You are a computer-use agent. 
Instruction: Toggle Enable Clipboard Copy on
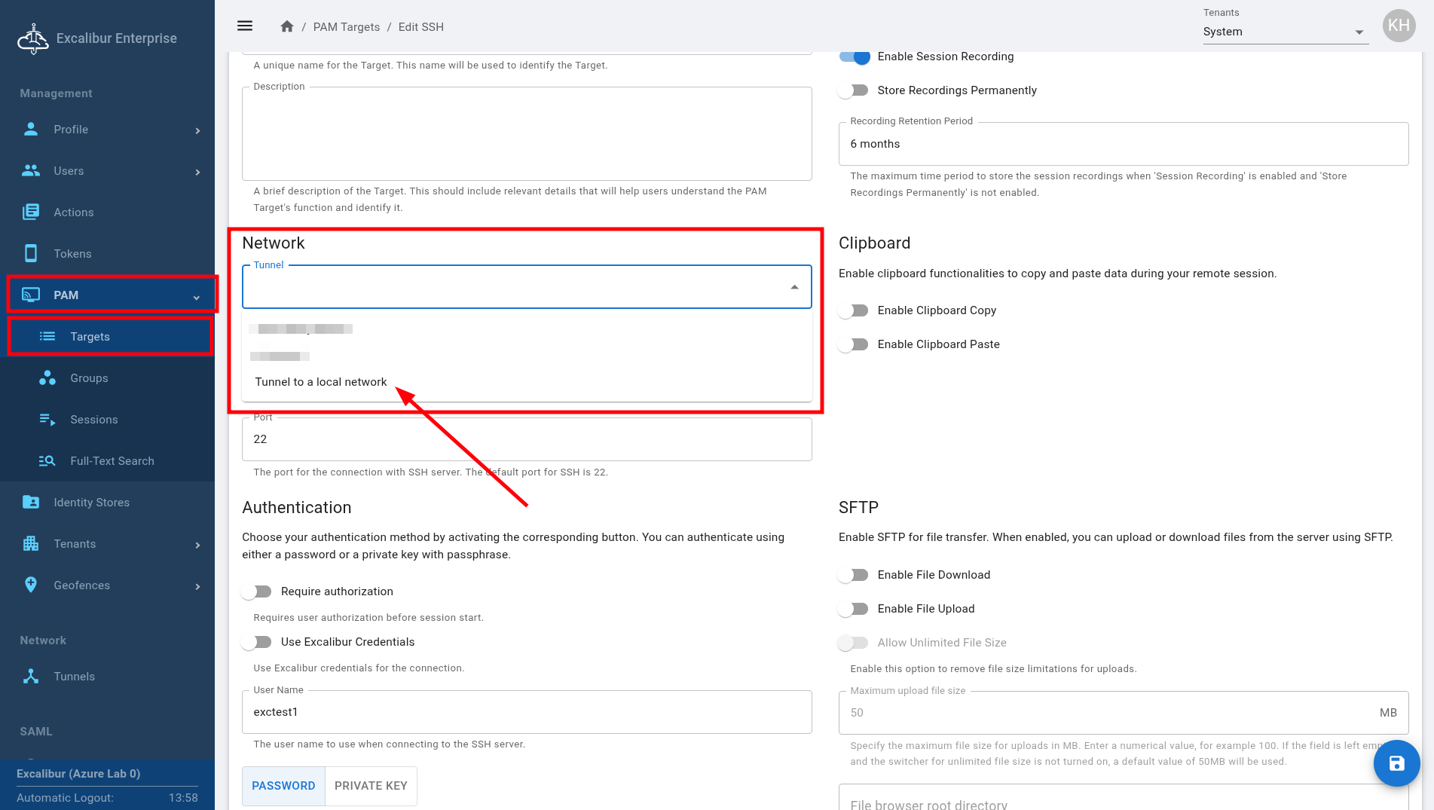(x=855, y=310)
